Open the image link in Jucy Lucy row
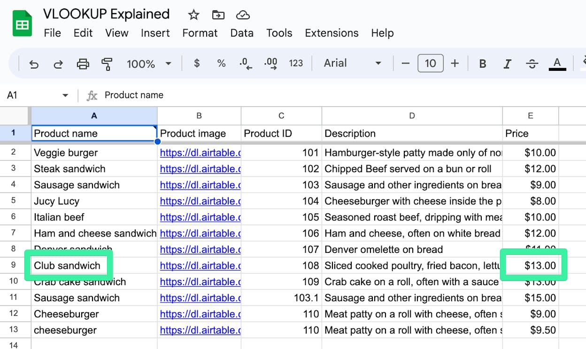The width and height of the screenshot is (586, 349). click(x=200, y=201)
